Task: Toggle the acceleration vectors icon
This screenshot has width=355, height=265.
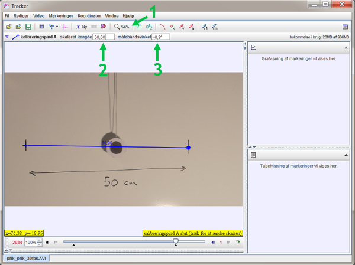Action: pos(192,27)
